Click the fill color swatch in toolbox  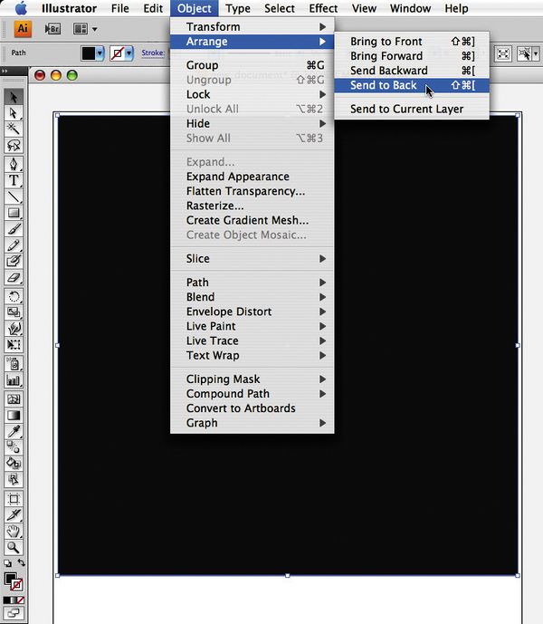(11, 578)
